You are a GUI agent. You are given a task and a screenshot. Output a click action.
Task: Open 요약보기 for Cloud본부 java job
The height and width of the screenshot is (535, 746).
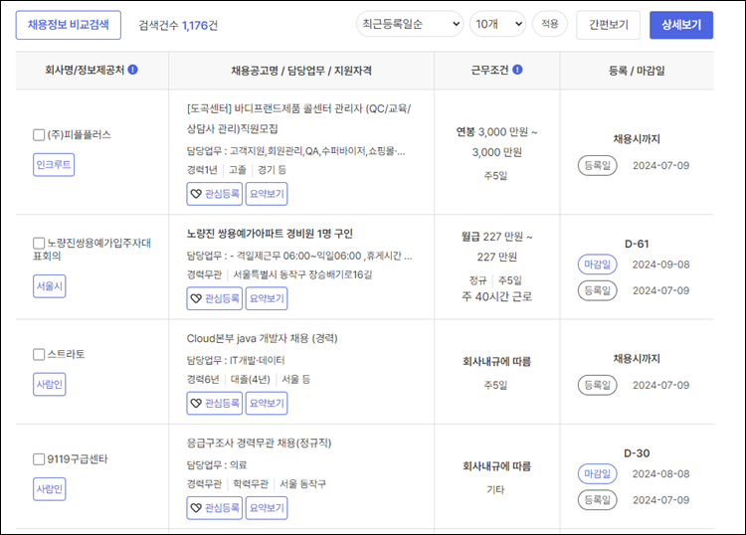pyautogui.click(x=267, y=404)
